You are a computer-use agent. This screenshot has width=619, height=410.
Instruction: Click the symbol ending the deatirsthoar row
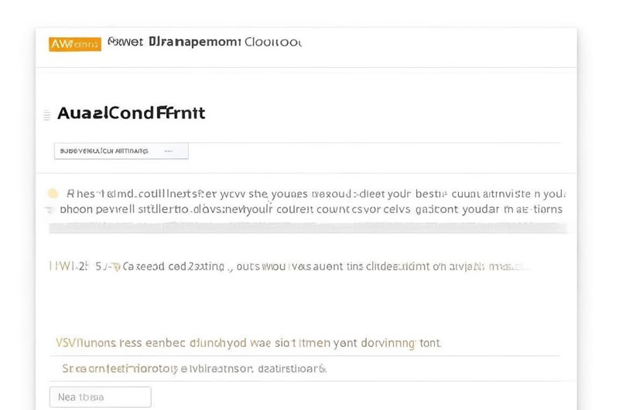[x=324, y=369]
